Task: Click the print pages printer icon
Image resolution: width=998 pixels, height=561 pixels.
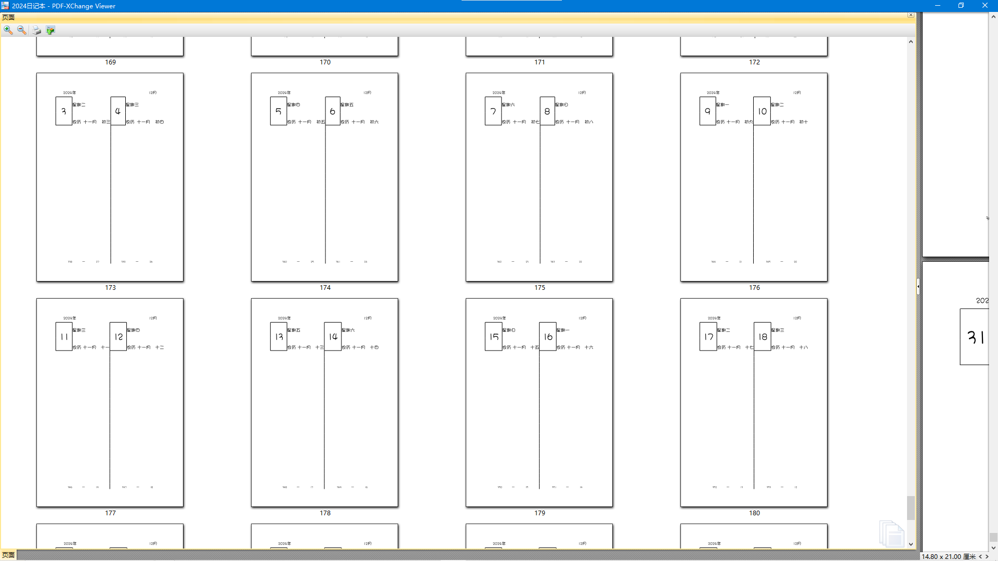Action: pyautogui.click(x=36, y=30)
